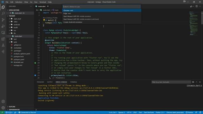
Task: Click the Run CodeLens above main
Action: [x=44, y=18]
